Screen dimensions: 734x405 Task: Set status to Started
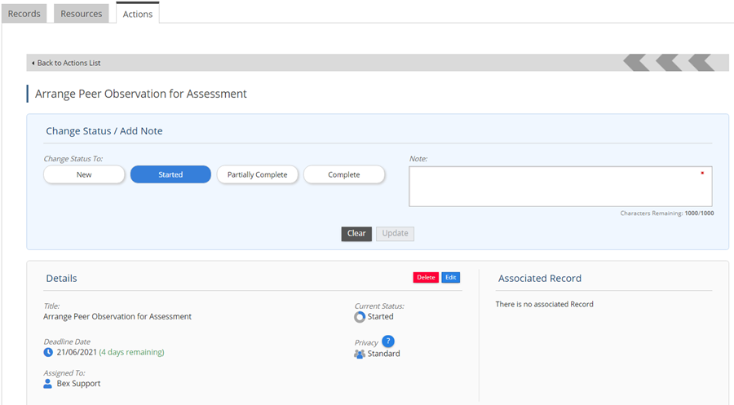coord(170,174)
